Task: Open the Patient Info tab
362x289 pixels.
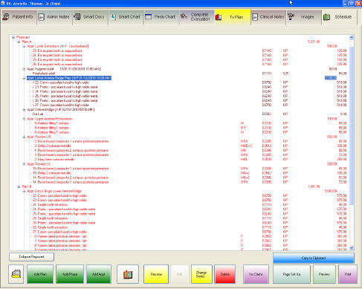Action: coord(19,17)
